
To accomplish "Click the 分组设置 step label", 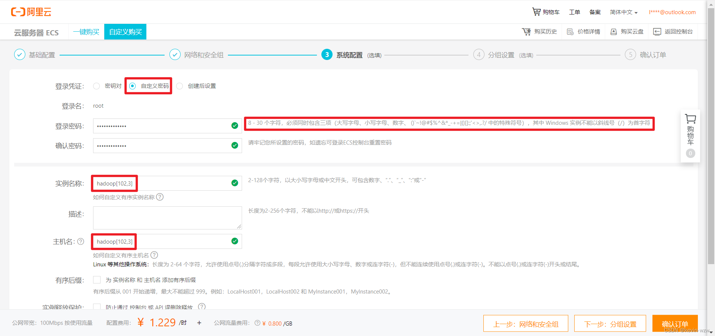I will coord(501,55).
